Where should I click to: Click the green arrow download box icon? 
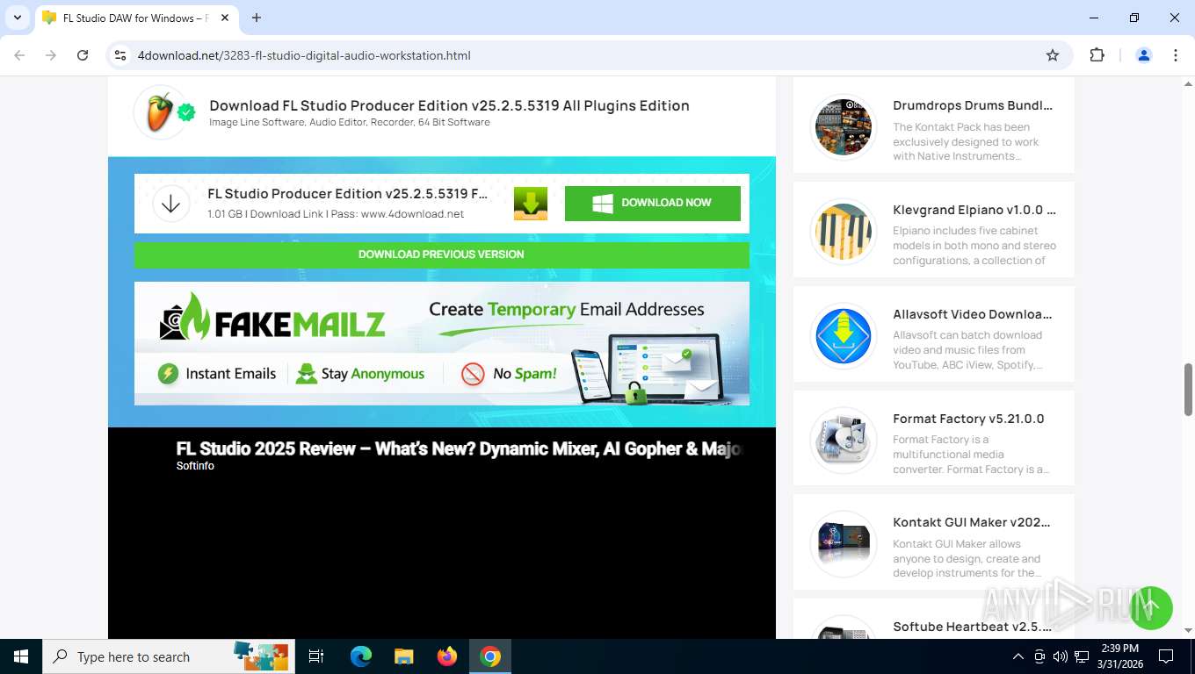[x=531, y=203]
